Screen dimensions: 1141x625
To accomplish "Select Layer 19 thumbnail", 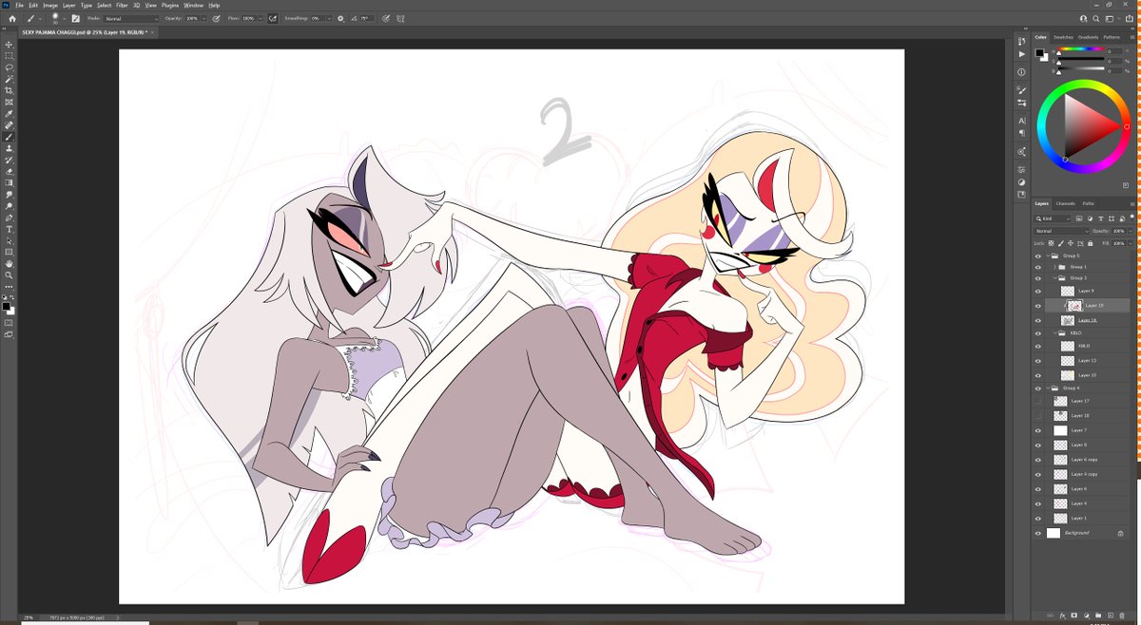I will [x=1074, y=306].
